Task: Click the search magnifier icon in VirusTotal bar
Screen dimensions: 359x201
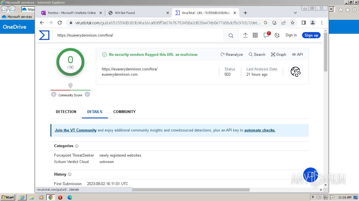Action: pyautogui.click(x=231, y=35)
